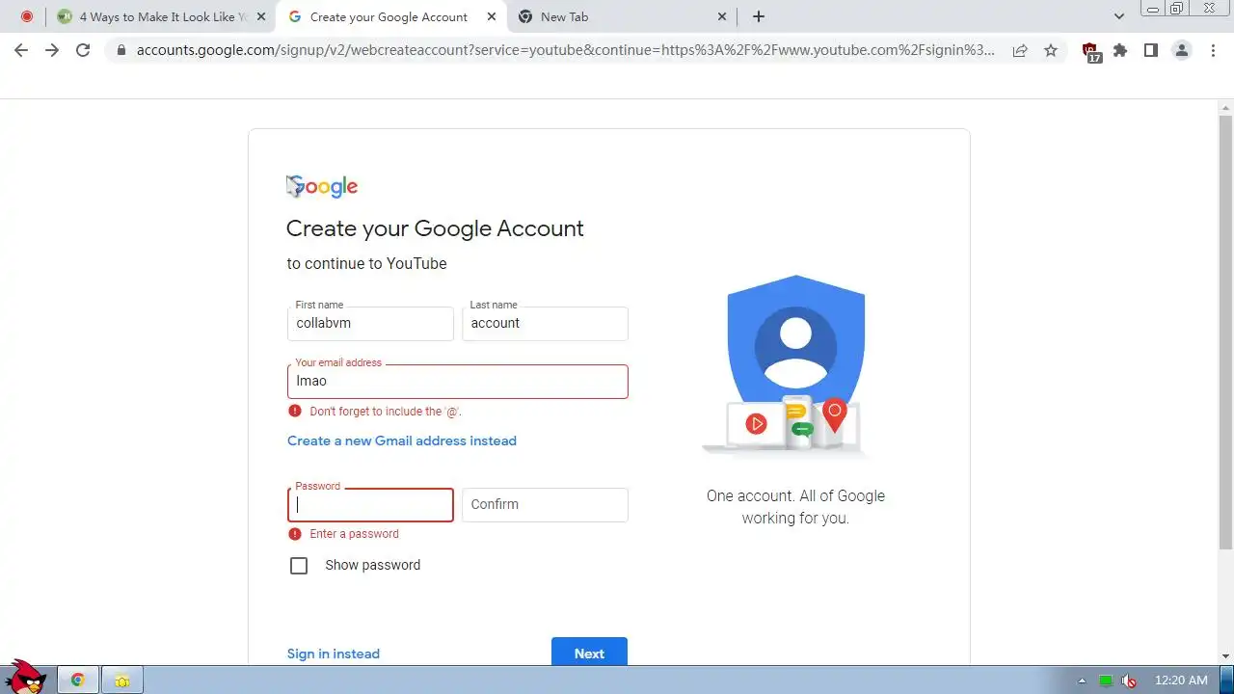
Task: Bookmark this page with the star icon
Action: (x=1051, y=50)
